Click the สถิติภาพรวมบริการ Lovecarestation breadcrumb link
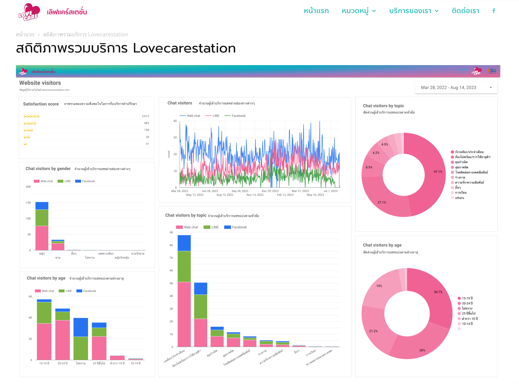This screenshot has height=384, width=519. tap(85, 34)
